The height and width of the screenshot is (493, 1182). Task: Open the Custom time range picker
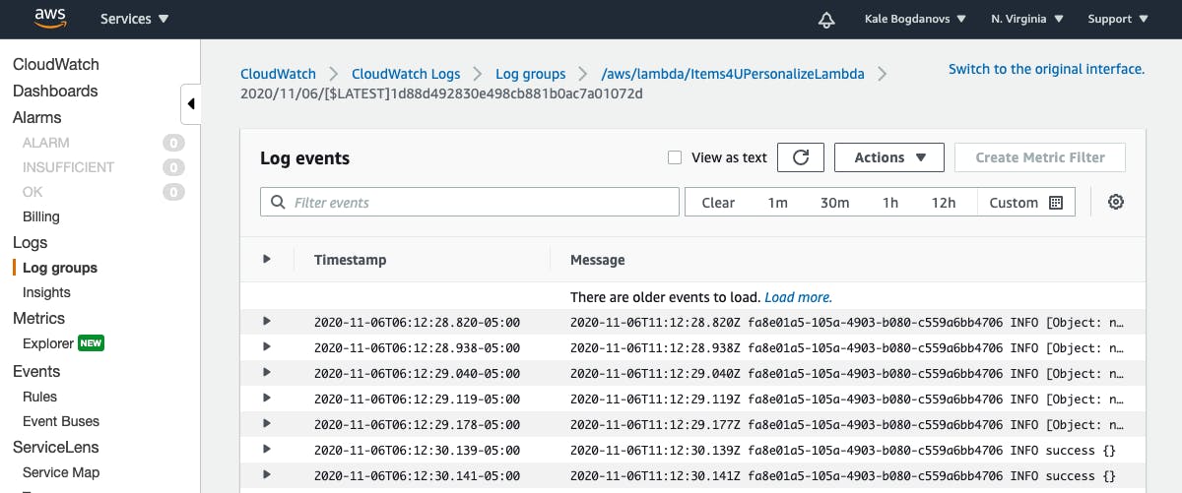coord(1025,203)
